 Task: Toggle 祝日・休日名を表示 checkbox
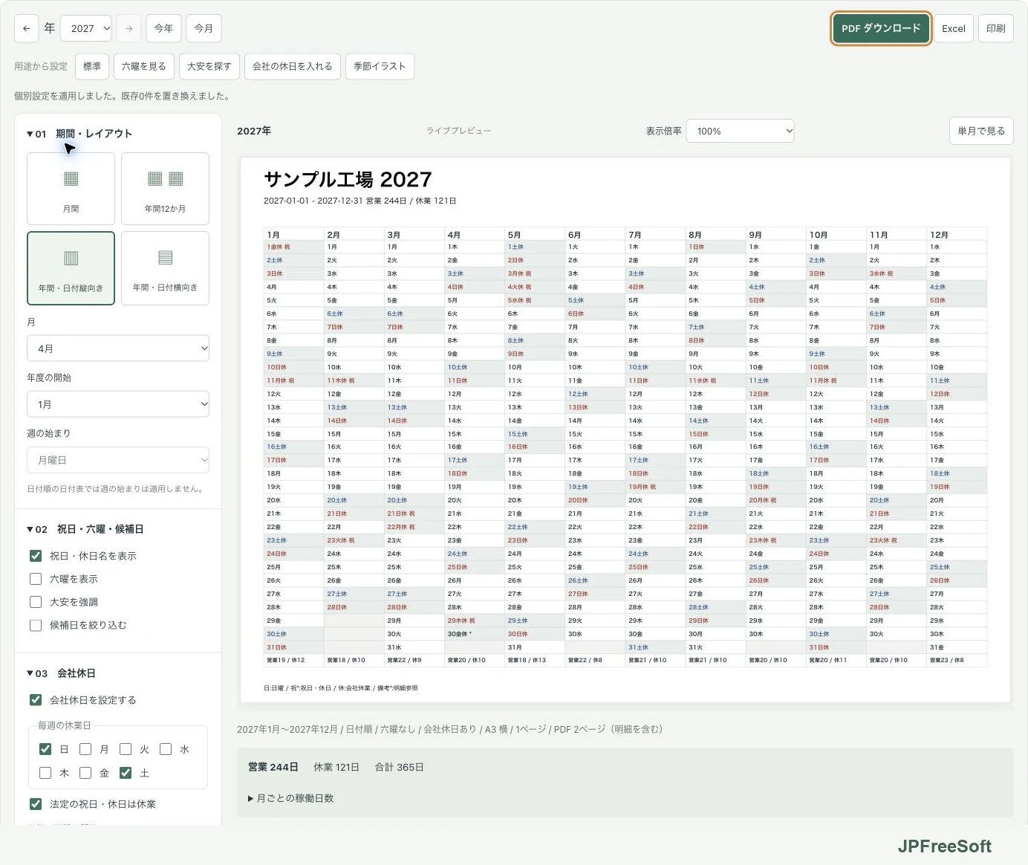coord(36,556)
